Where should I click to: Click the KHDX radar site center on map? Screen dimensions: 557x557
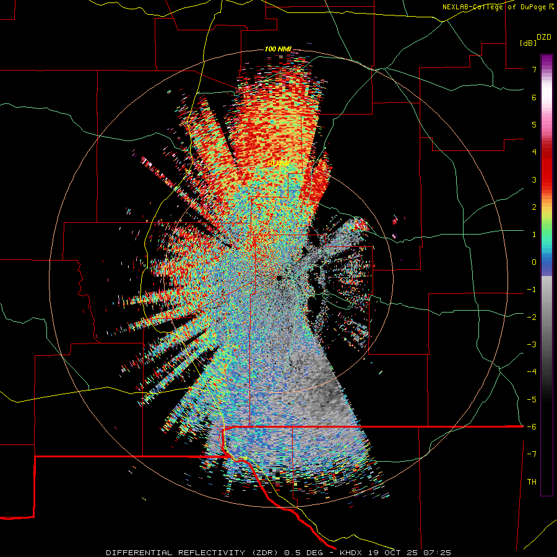[279, 278]
